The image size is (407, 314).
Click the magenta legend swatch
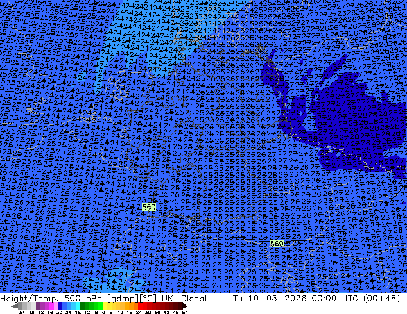[51, 306]
